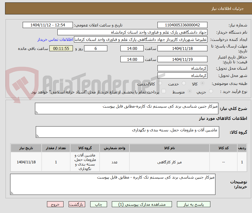
Task: Click the نام کالا column header
Action: point(170,148)
